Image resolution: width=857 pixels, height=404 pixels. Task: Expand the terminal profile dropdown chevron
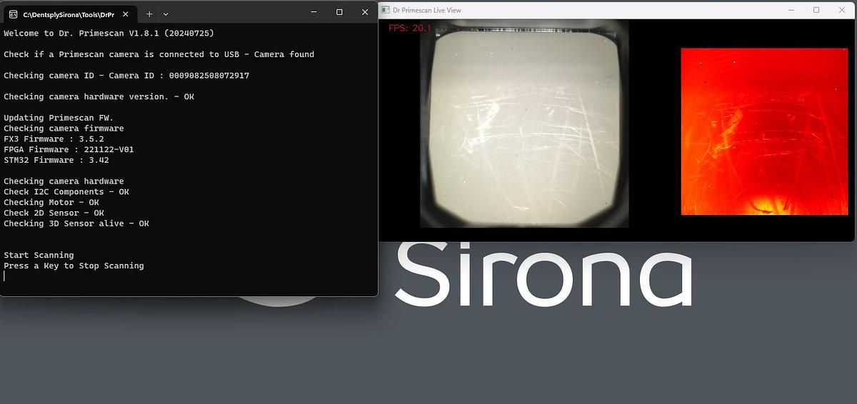pyautogui.click(x=166, y=14)
